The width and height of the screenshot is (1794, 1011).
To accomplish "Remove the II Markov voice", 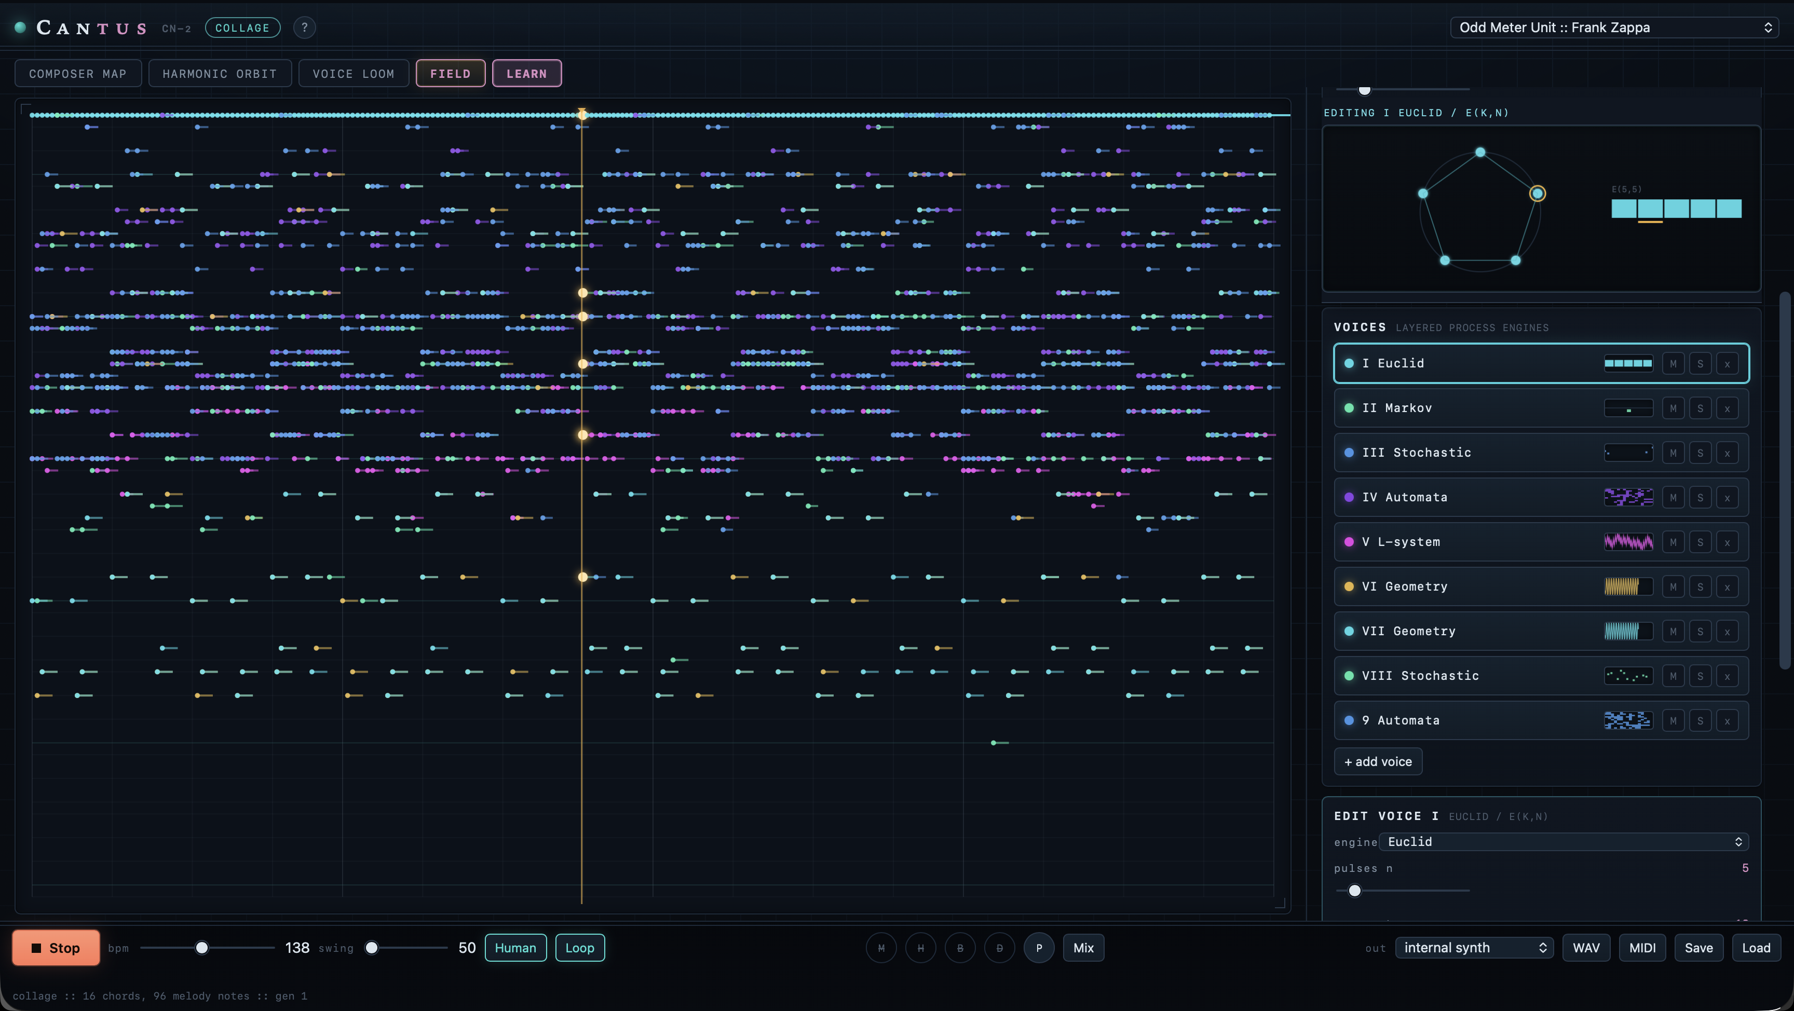I will (1727, 408).
